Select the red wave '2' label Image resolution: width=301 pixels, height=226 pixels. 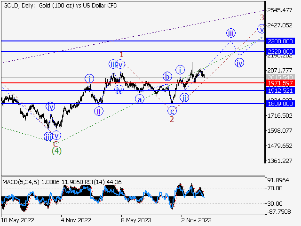[172, 120]
